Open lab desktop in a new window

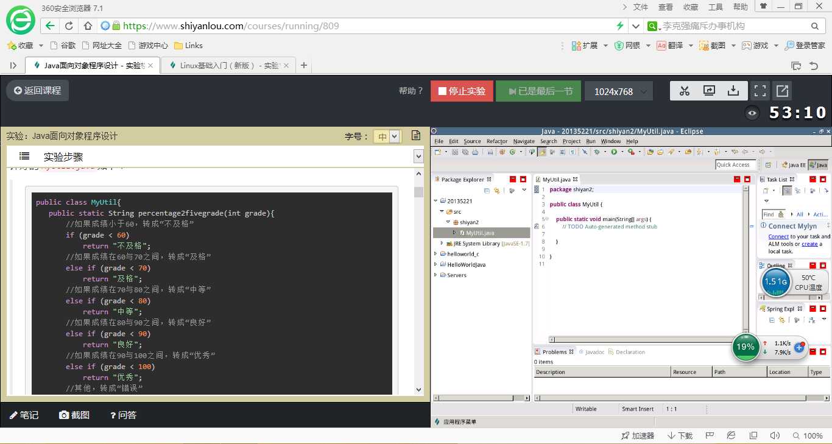783,91
